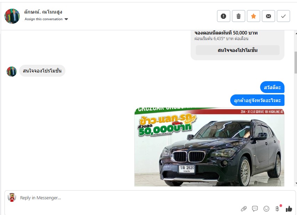Click the chat scrollbar thumb
297x215 pixels.
(x=296, y=62)
